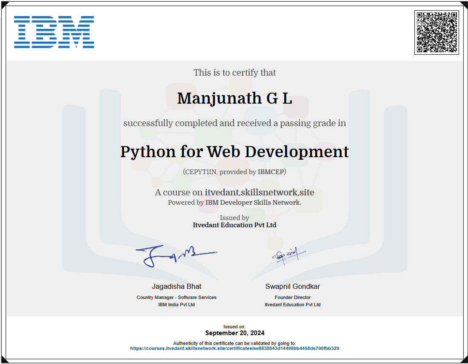Click the 'Founder Director' title

tap(293, 298)
